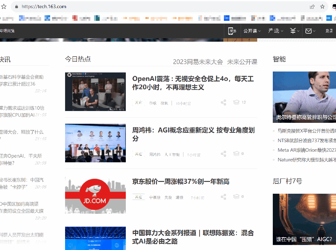
Task: Open 算力需求或达训练10倍 flash news item
Action: click(22, 111)
